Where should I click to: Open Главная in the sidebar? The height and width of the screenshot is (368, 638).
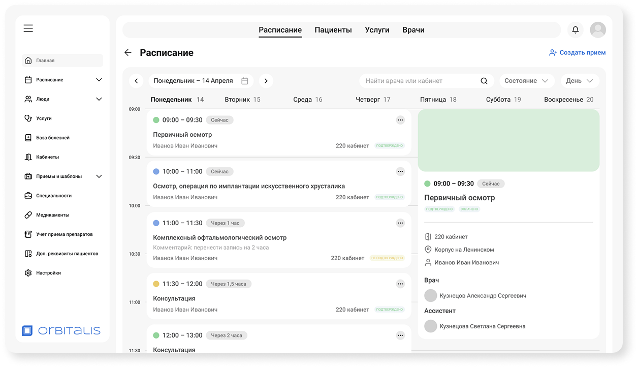(x=62, y=60)
